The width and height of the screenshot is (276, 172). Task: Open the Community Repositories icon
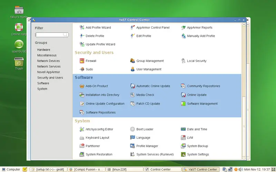183,86
